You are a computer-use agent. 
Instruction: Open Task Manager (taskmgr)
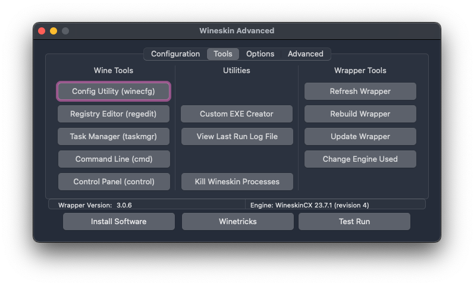click(114, 136)
